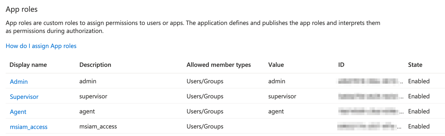Open the Supervisor app role
Viewport: 445px width, 136px height.
tap(24, 97)
